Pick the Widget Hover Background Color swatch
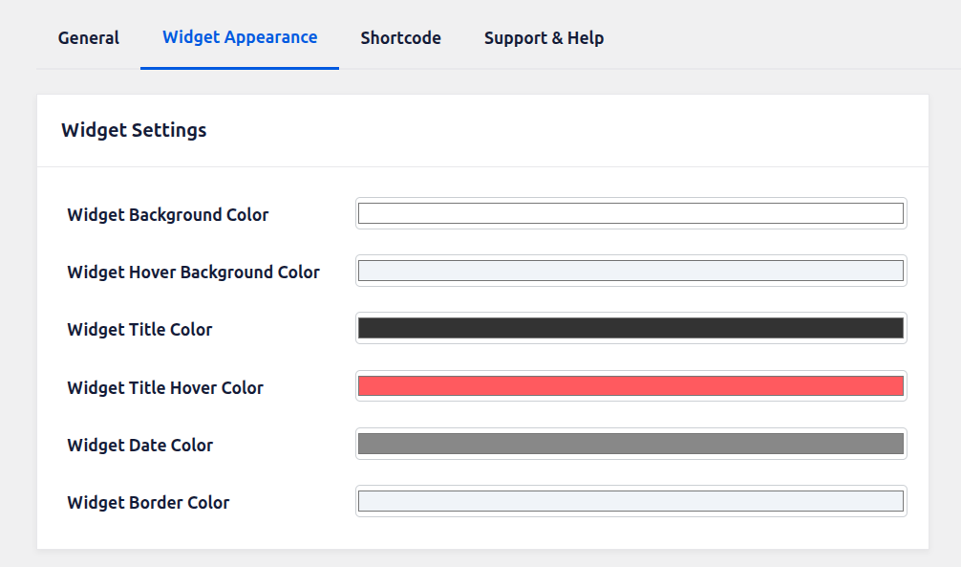Screen dimensions: 961x567 [x=630, y=271]
